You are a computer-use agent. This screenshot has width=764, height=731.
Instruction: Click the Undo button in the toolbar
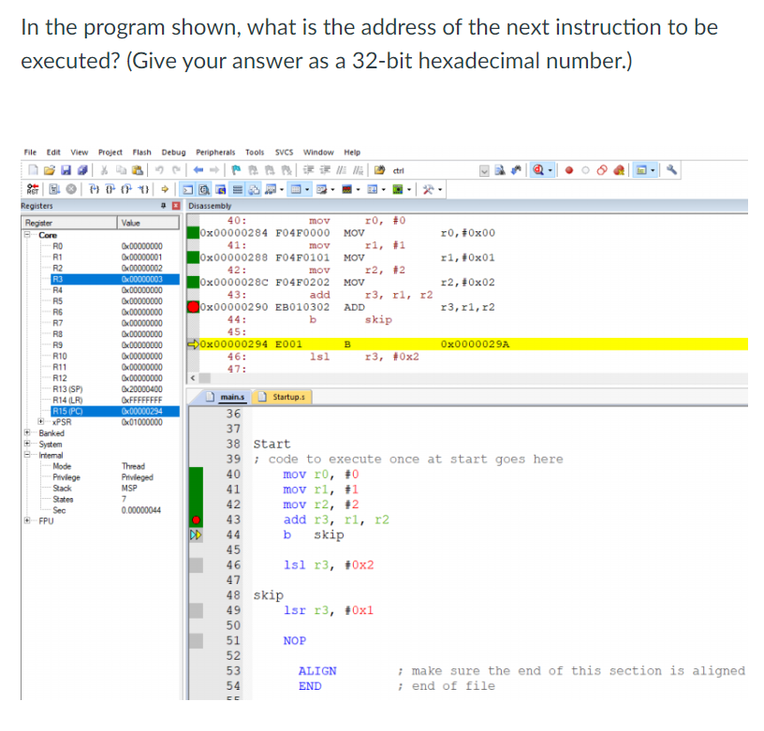click(160, 169)
